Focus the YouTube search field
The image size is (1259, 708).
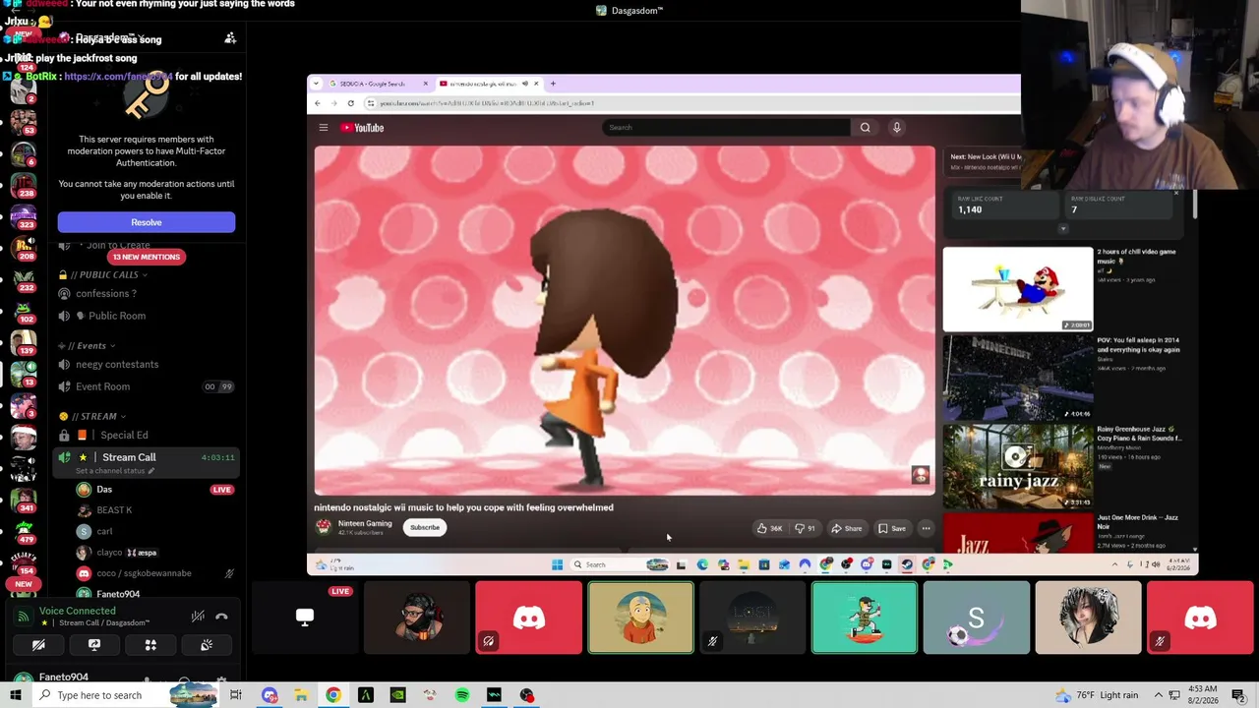[727, 128]
